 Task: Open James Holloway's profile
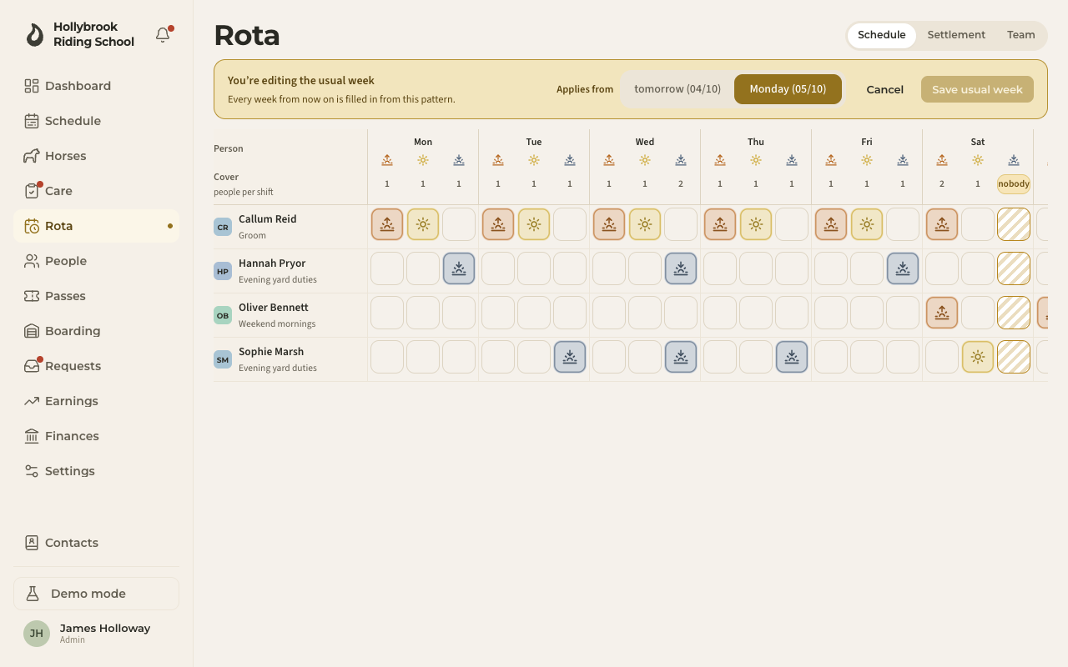[96, 634]
